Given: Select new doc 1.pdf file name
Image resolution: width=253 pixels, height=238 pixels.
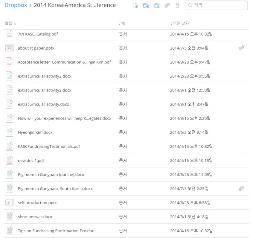Looking at the screenshot, I should (x=31, y=160).
